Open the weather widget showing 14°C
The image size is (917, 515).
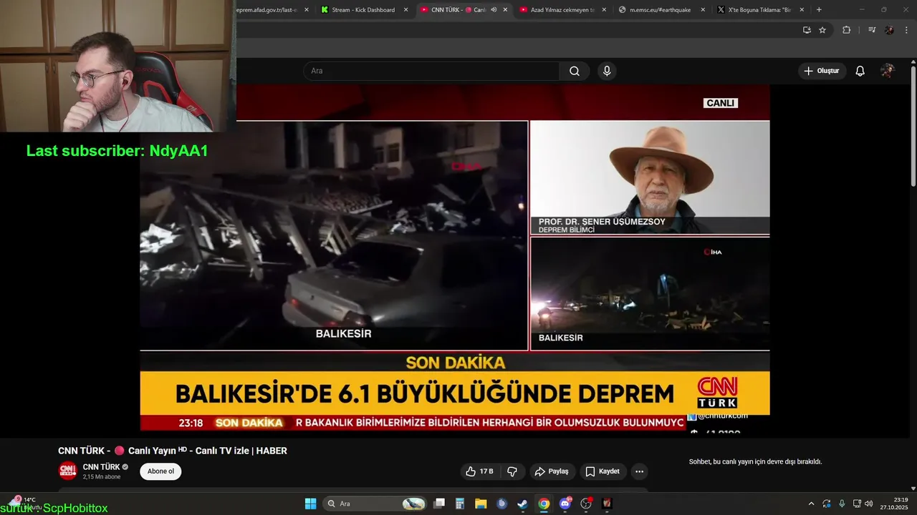point(25,504)
